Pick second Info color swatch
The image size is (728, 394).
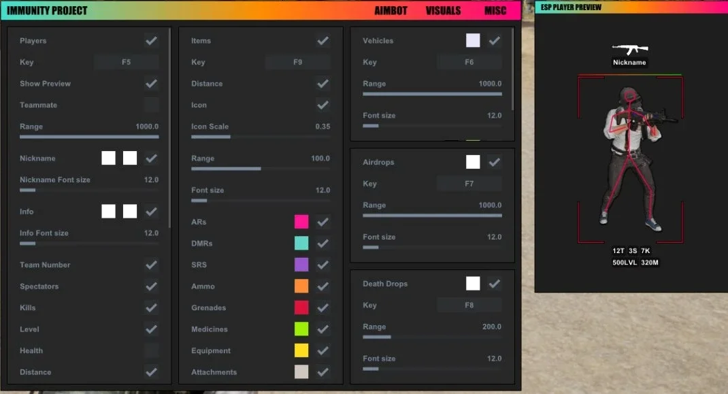[130, 212]
